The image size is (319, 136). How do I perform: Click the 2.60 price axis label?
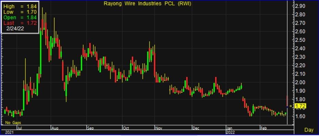[x=300, y=32]
